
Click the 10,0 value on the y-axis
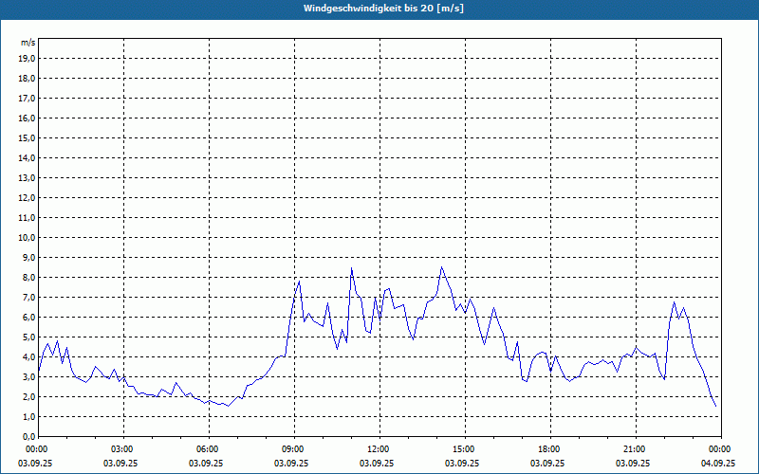[26, 237]
